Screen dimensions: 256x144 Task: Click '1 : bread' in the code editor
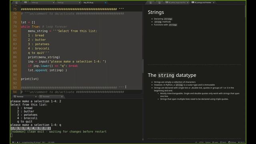coord(36,36)
